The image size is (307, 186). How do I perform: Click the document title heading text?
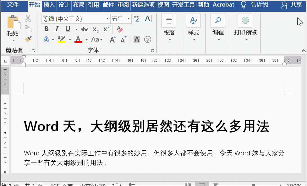click(146, 126)
